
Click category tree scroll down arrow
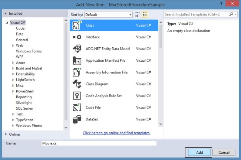pos(66,128)
